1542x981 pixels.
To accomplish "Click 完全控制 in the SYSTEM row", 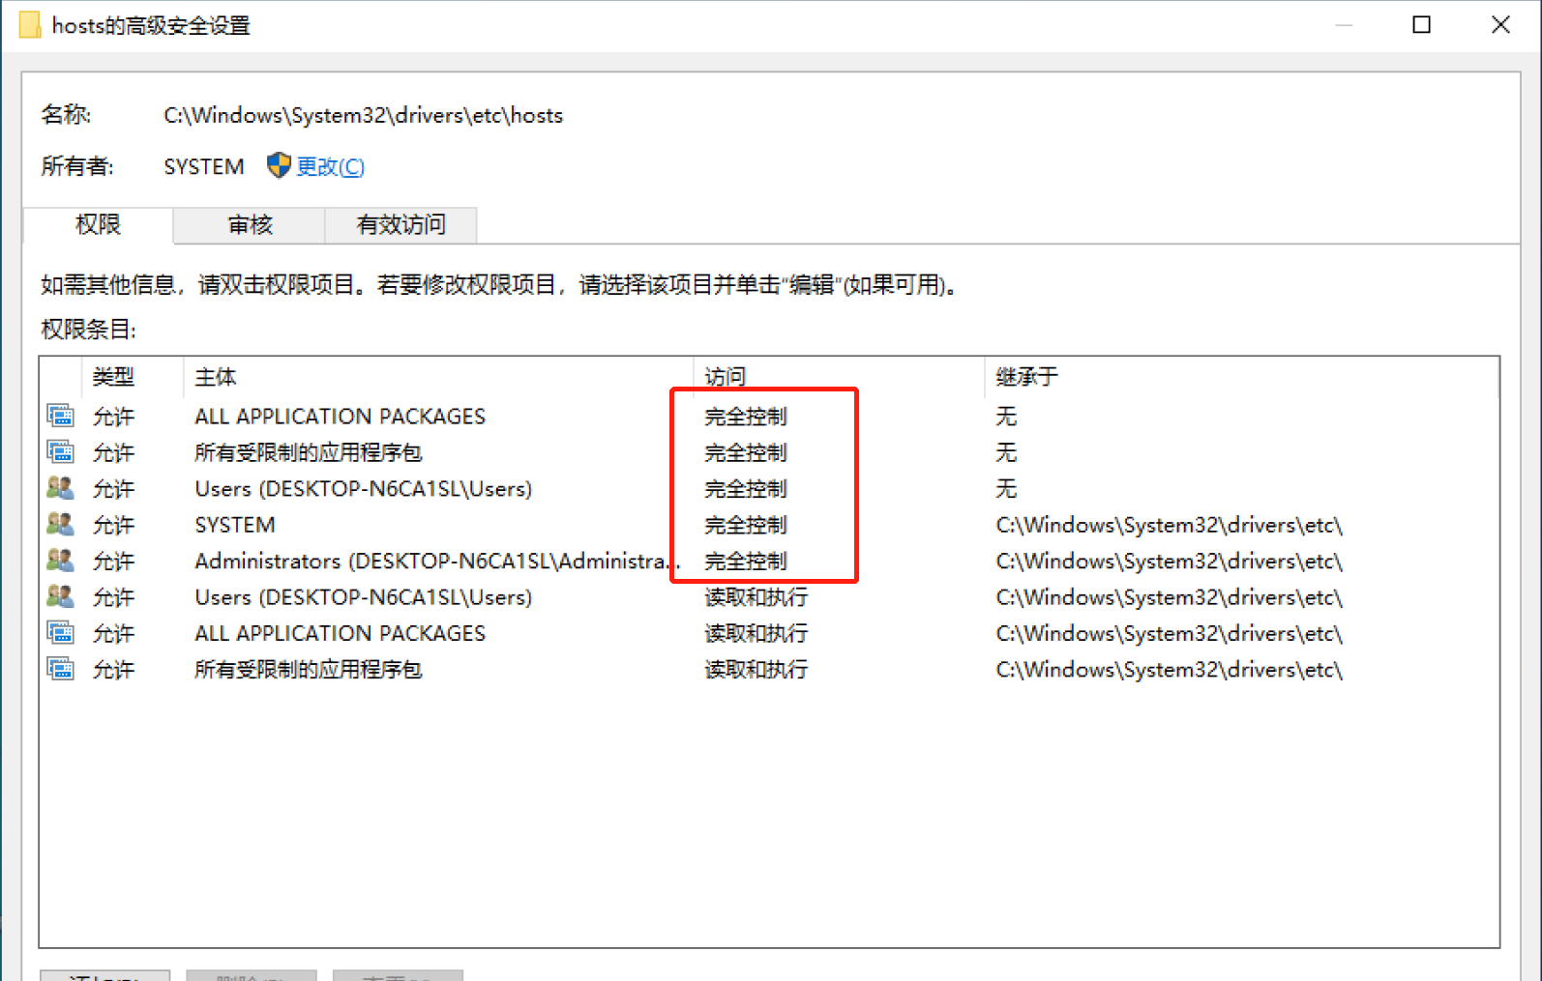I will [x=746, y=525].
